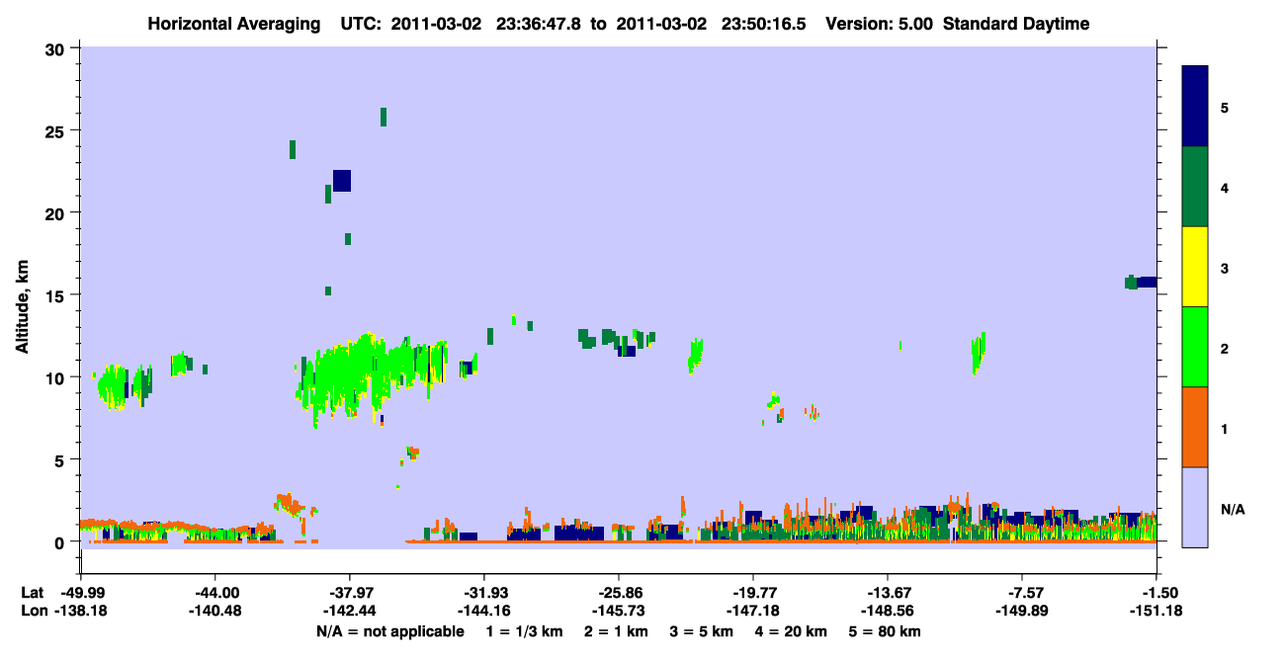Click the dark green color bar segment labeled 4

(x=1195, y=187)
